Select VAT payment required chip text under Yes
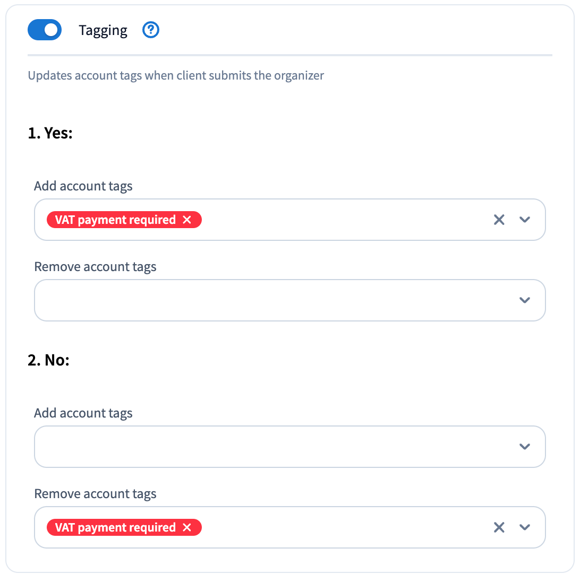580x574 pixels. click(115, 220)
